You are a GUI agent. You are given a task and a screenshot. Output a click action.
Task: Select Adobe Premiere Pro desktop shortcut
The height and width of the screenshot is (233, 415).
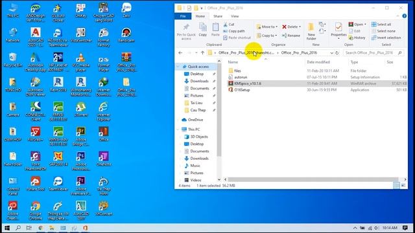coord(80,186)
